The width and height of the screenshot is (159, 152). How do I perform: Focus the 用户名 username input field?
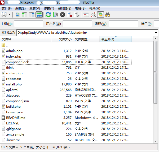click(x=77, y=24)
